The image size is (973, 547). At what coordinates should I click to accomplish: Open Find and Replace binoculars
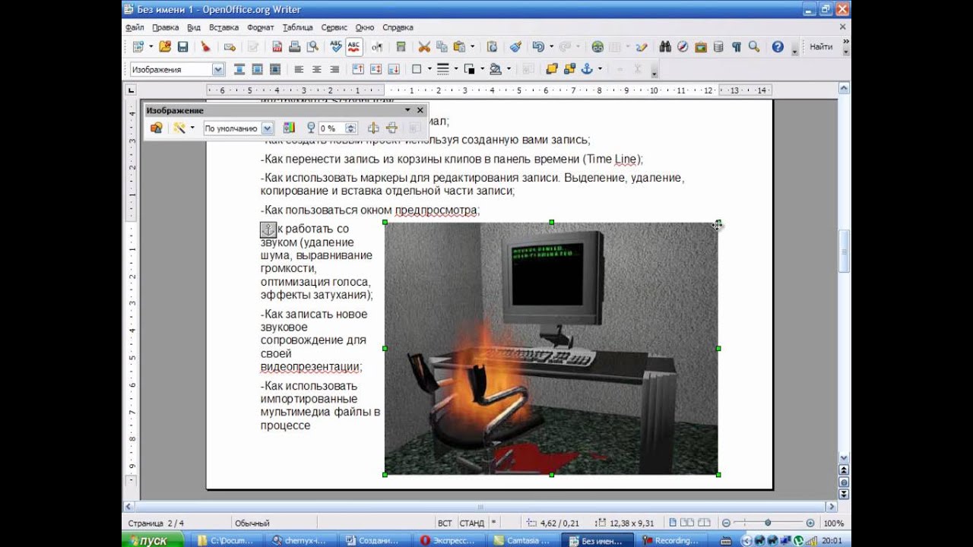665,47
